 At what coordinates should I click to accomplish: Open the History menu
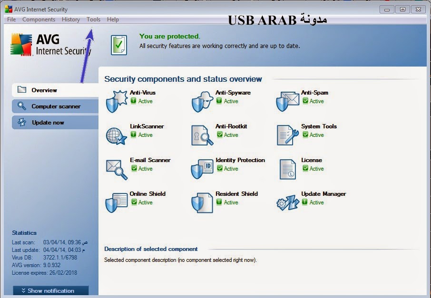coord(70,19)
